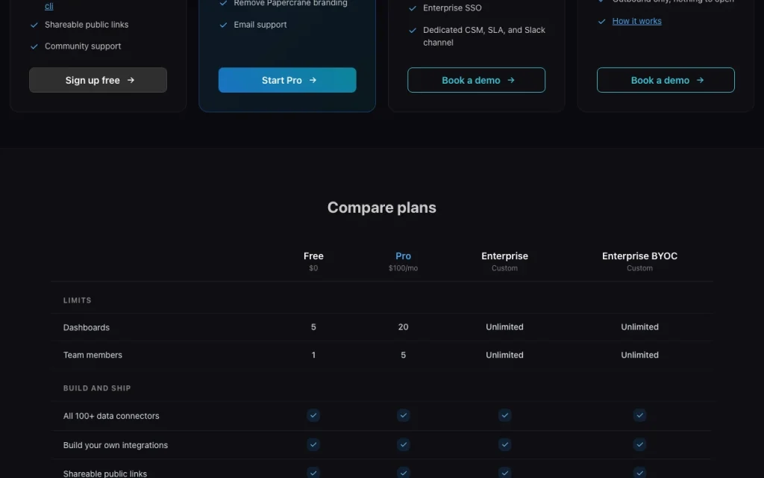Click Free column check for data connectors

coord(313,415)
